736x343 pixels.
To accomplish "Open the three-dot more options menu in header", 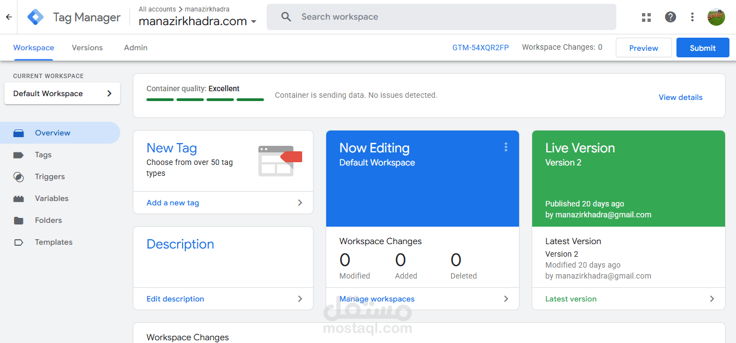I will pos(692,17).
